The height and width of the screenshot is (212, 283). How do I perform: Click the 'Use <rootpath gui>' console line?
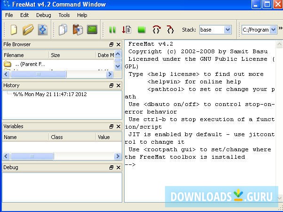(200, 150)
